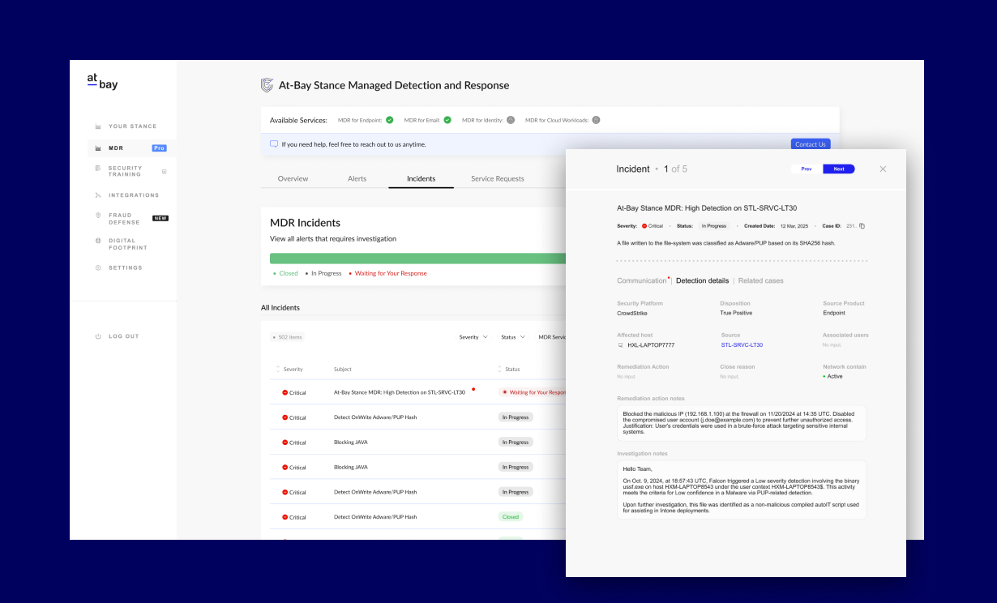
Task: Click the In Progress legend item
Action: (324, 273)
